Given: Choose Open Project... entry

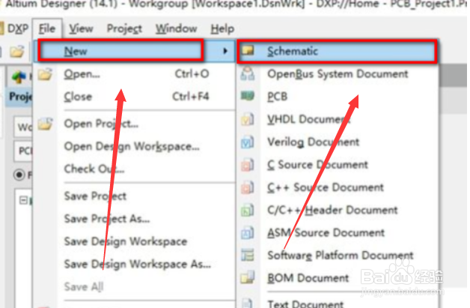Looking at the screenshot, I should 133,124.
